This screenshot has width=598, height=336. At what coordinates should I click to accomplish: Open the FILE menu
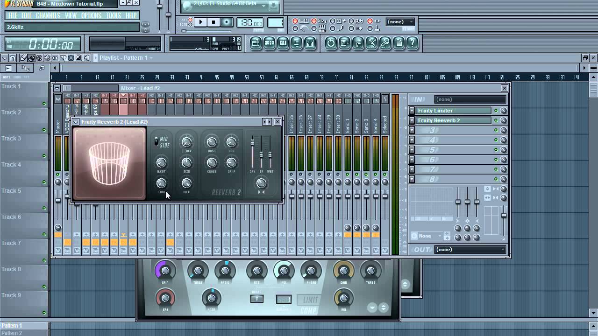pos(13,15)
